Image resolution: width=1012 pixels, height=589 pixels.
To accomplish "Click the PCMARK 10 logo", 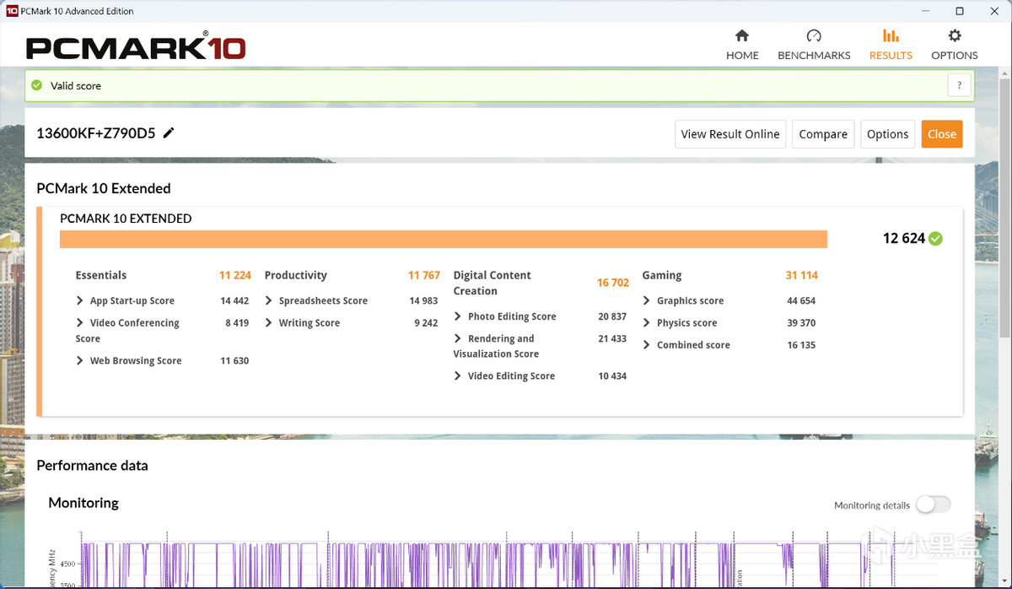I will pyautogui.click(x=135, y=45).
